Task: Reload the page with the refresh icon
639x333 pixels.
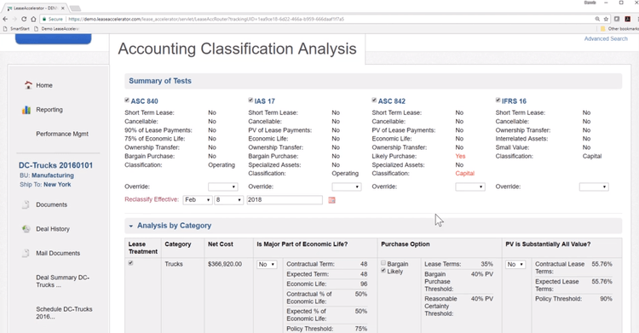Action: [x=24, y=19]
